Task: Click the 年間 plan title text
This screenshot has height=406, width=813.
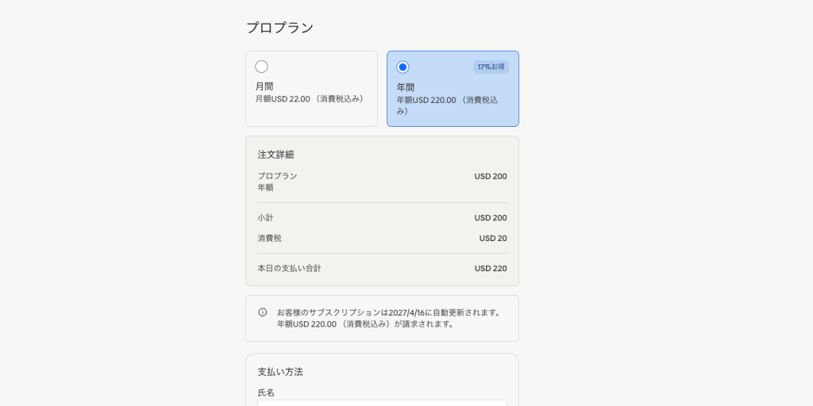Action: tap(406, 87)
